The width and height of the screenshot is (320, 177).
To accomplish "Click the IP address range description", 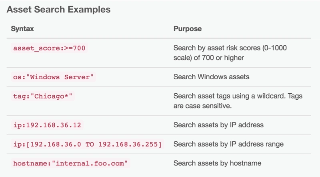I will coord(228,144).
